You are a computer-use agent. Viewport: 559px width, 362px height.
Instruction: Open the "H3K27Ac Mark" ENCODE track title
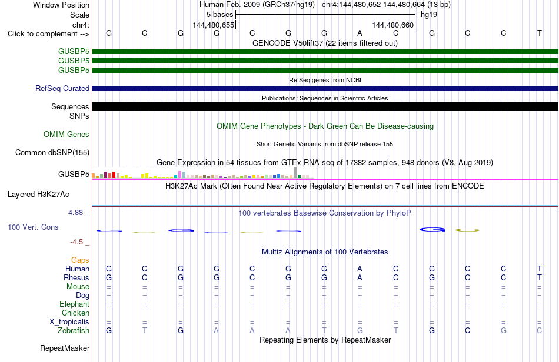tap(325, 186)
